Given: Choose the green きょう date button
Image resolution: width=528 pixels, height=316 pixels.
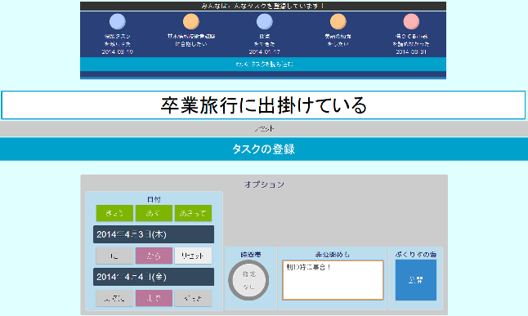Looking at the screenshot, I should point(114,213).
